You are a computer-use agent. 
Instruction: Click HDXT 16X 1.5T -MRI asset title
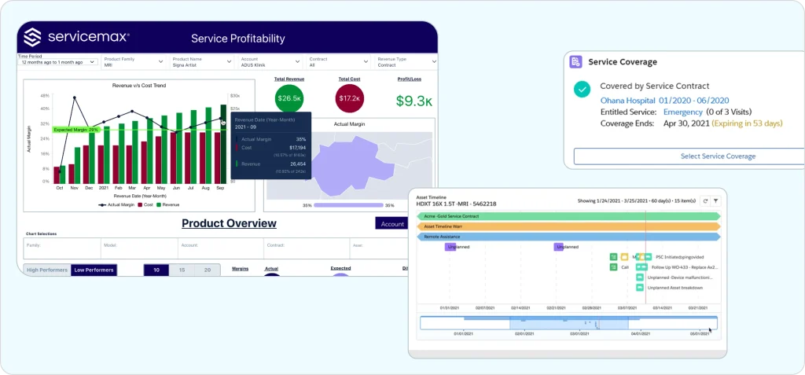(x=457, y=204)
